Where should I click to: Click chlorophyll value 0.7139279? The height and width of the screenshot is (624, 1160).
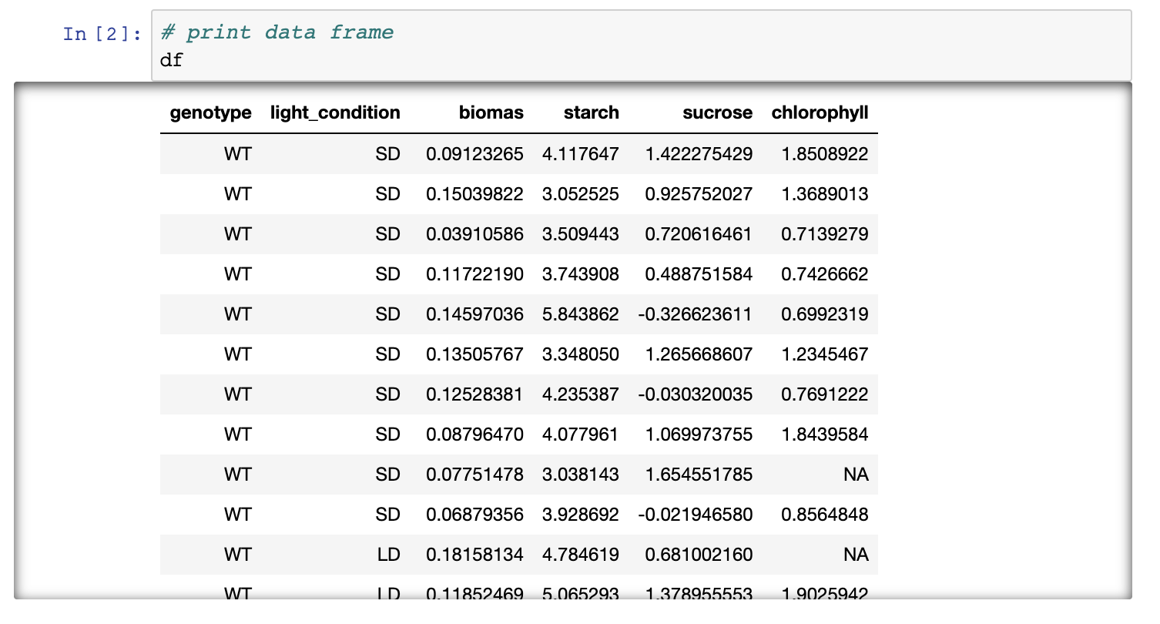tap(825, 234)
